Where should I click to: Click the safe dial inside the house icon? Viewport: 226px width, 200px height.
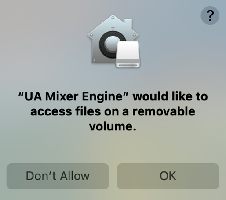111,44
